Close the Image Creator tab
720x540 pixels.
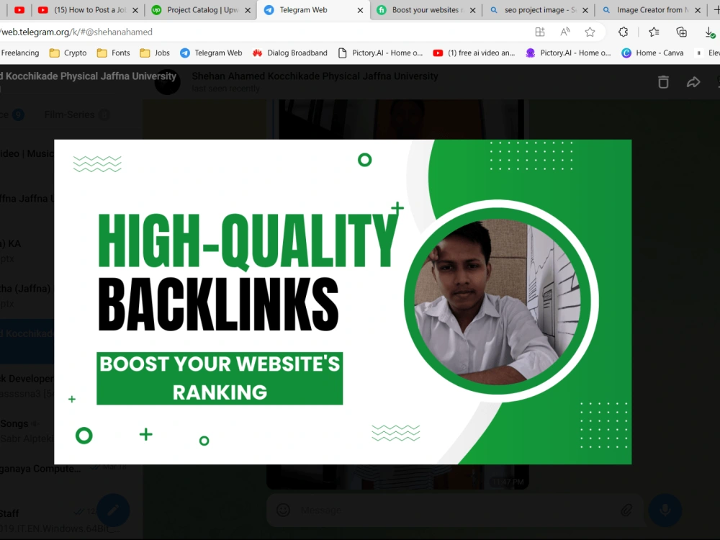click(698, 10)
